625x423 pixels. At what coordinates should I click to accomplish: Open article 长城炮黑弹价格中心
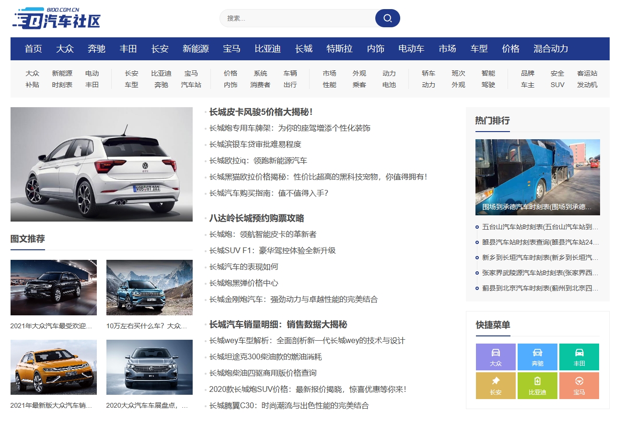243,283
